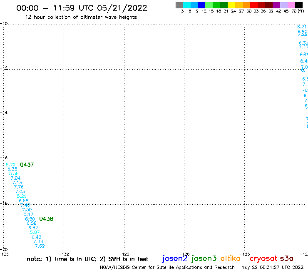Click the light green legend swatch

[x=209, y=5]
